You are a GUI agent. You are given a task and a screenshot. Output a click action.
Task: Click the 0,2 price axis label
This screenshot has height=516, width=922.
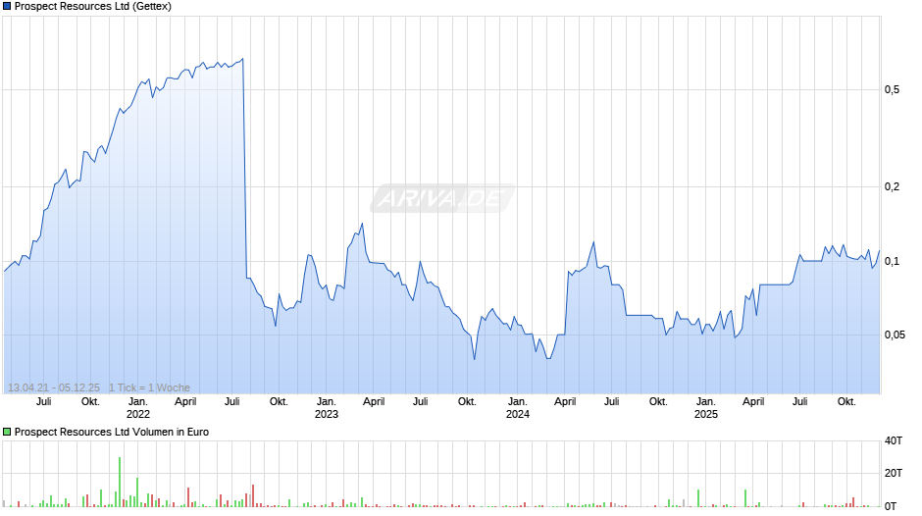(892, 186)
